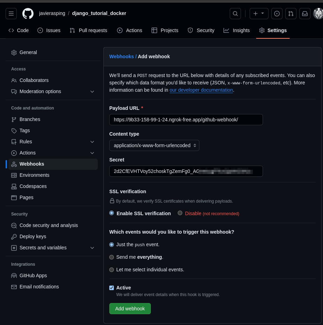This screenshot has width=323, height=325.
Task: Click the Moderation options comment icon
Action: point(14,92)
